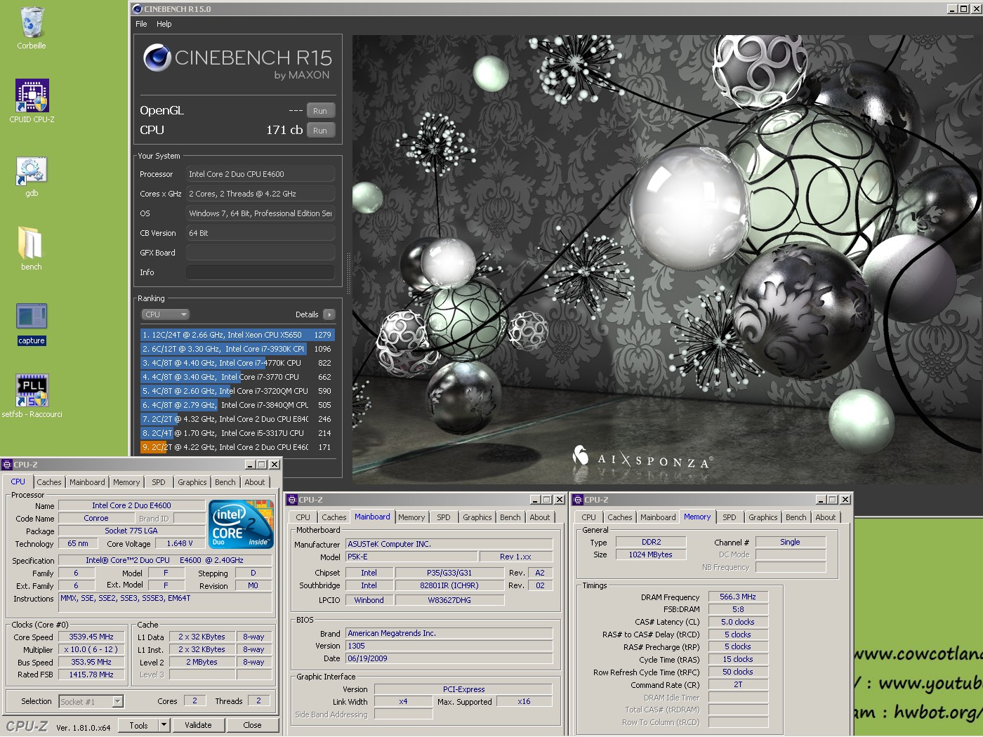Click the OS field showing Windows 7
The image size is (983, 737).
[260, 213]
